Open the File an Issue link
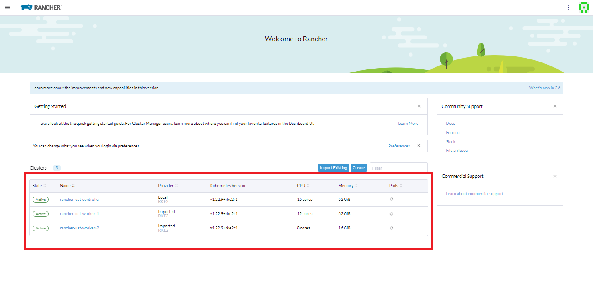 click(457, 151)
